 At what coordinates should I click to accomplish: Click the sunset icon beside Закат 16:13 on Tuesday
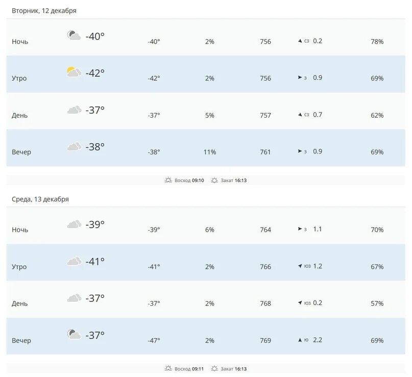coord(214,180)
